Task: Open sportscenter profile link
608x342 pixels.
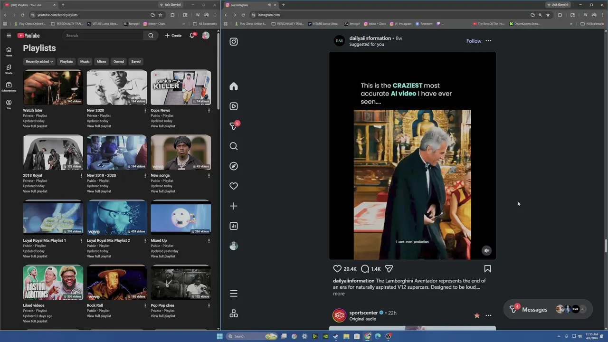Action: [x=363, y=313]
